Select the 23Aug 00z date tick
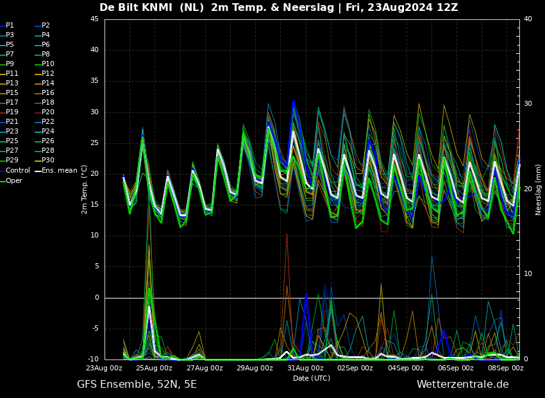Screen dimensions: 545x398 coord(105,368)
